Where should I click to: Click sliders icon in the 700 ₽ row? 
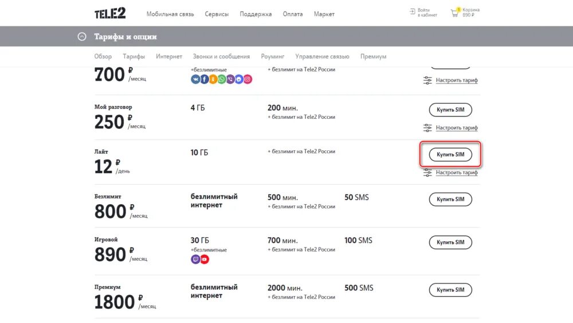coord(427,80)
